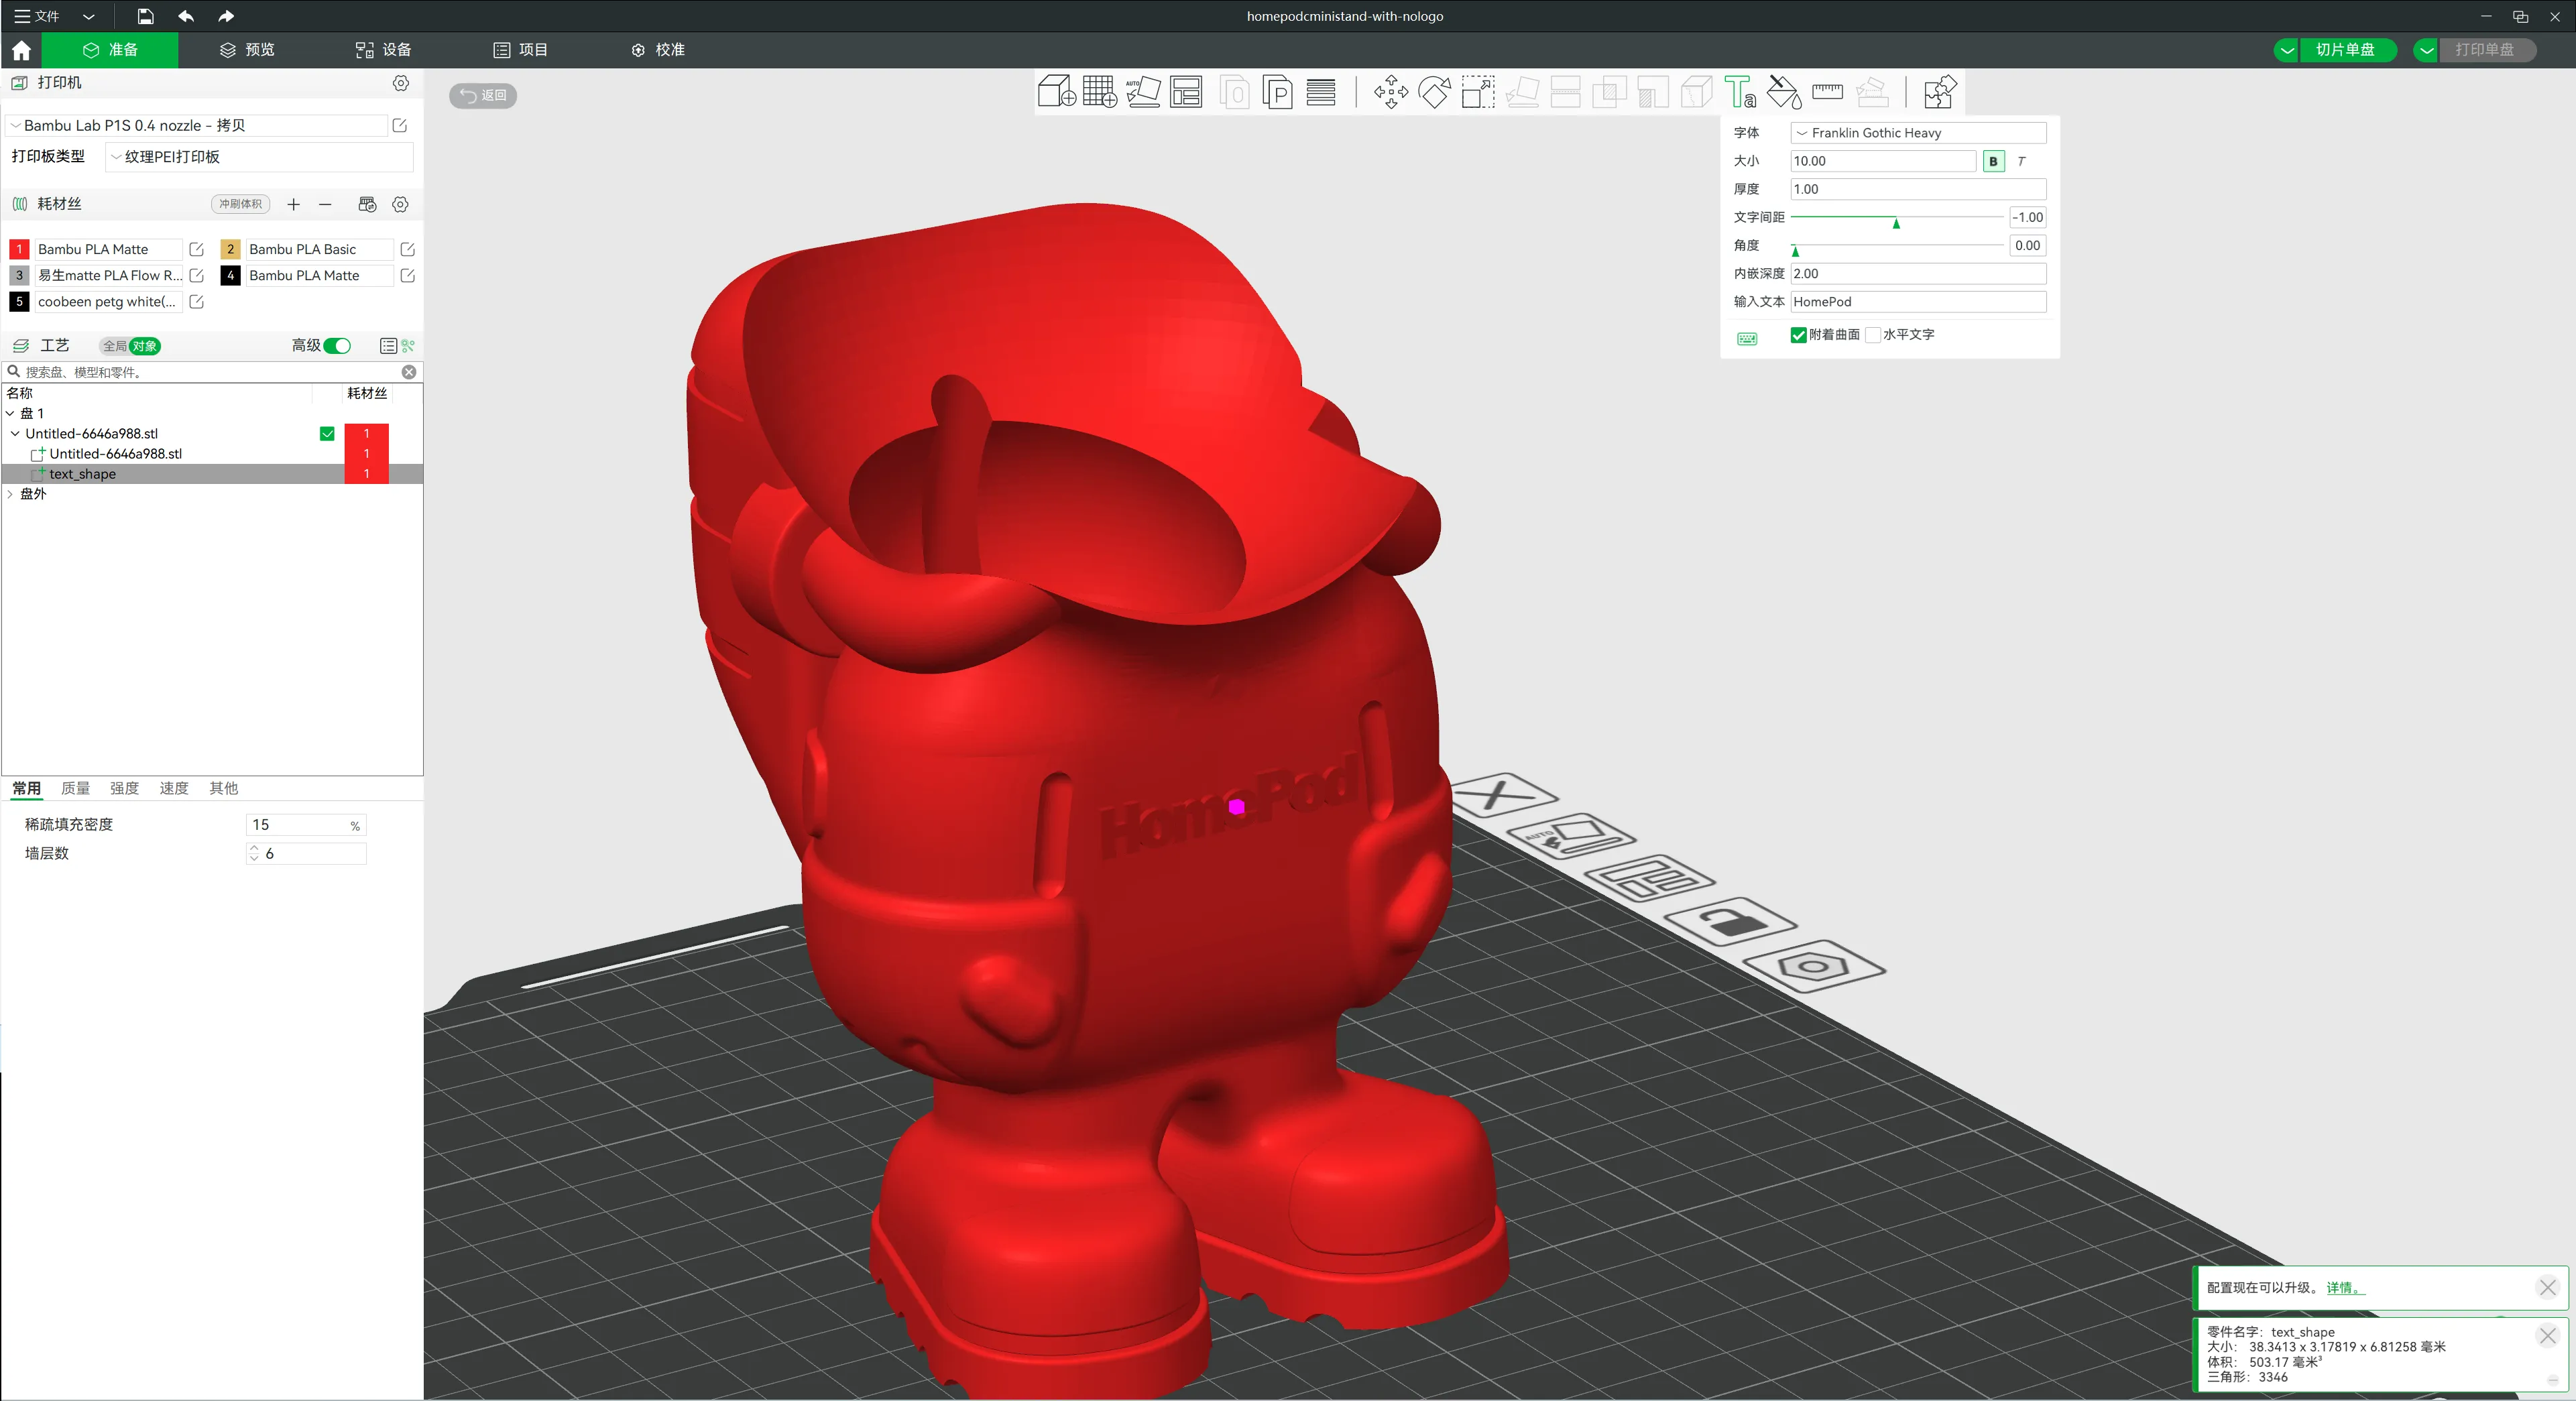
Task: Switch process scope to 对象
Action: point(145,346)
